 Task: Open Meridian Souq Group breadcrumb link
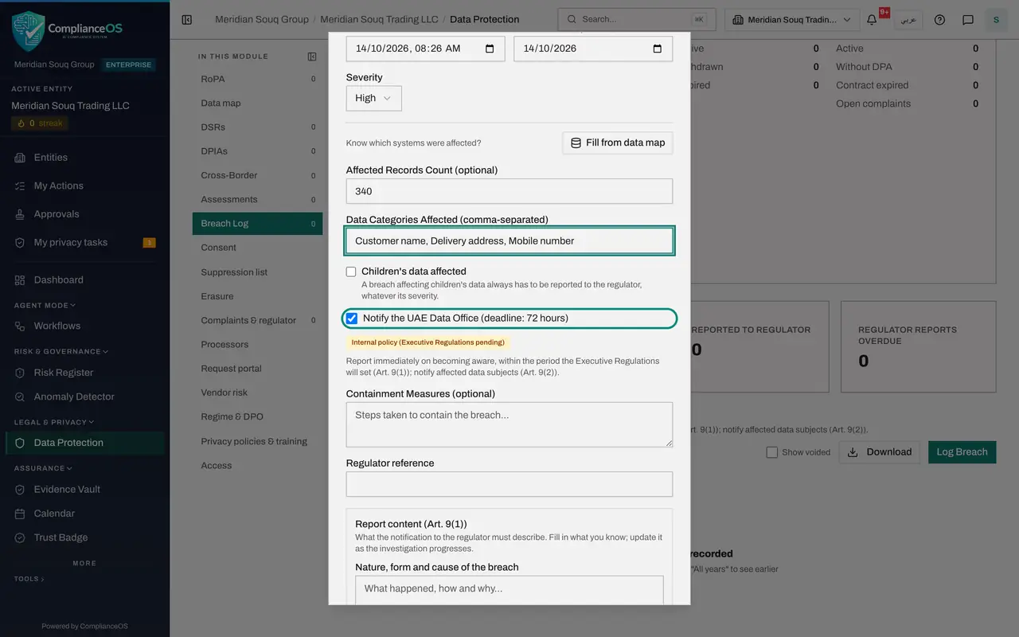pos(262,19)
